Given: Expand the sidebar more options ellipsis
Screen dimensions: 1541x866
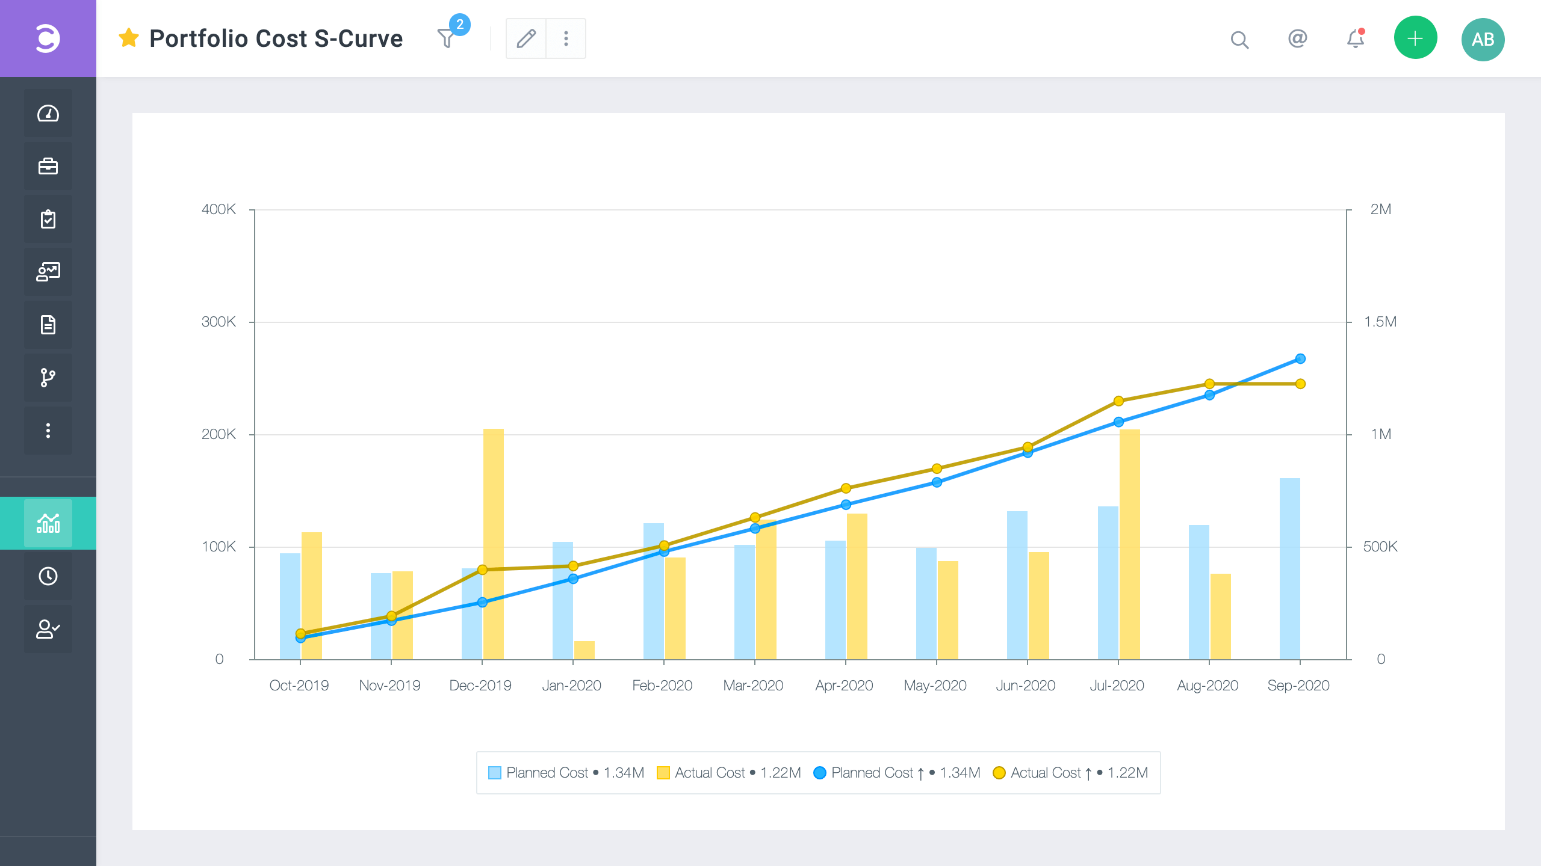Looking at the screenshot, I should tap(48, 431).
